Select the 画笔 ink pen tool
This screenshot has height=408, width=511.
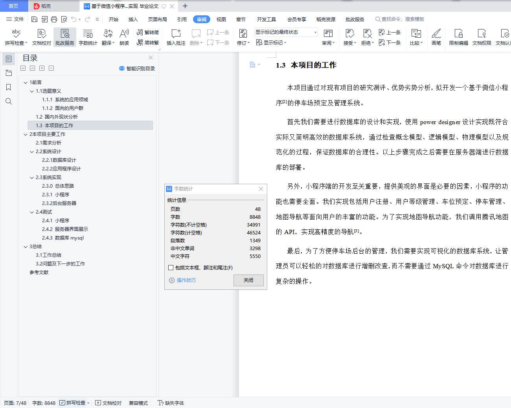(x=436, y=37)
